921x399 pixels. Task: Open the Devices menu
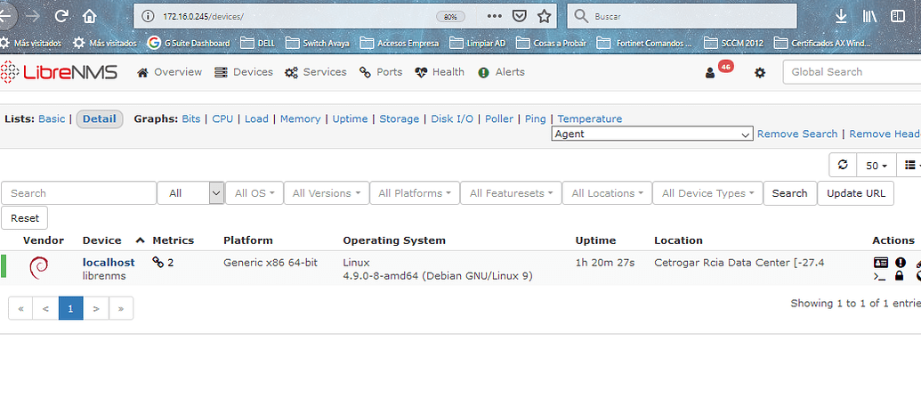coord(244,72)
